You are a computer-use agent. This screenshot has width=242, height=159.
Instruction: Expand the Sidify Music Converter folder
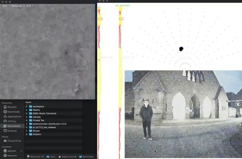point(27,114)
